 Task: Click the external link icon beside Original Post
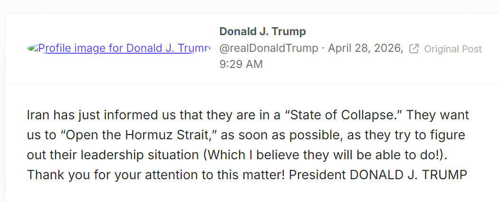point(414,48)
